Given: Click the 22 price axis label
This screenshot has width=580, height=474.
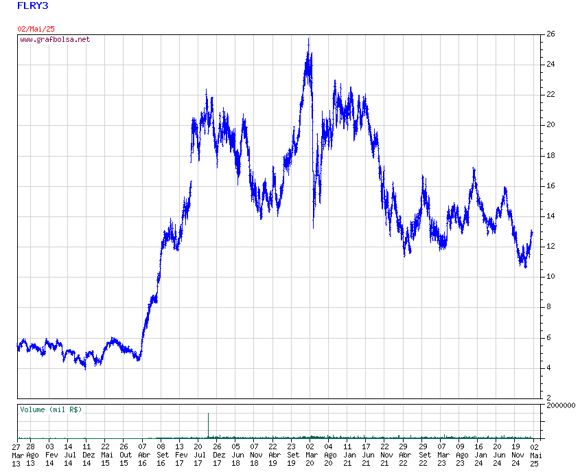Looking at the screenshot, I should tap(550, 95).
